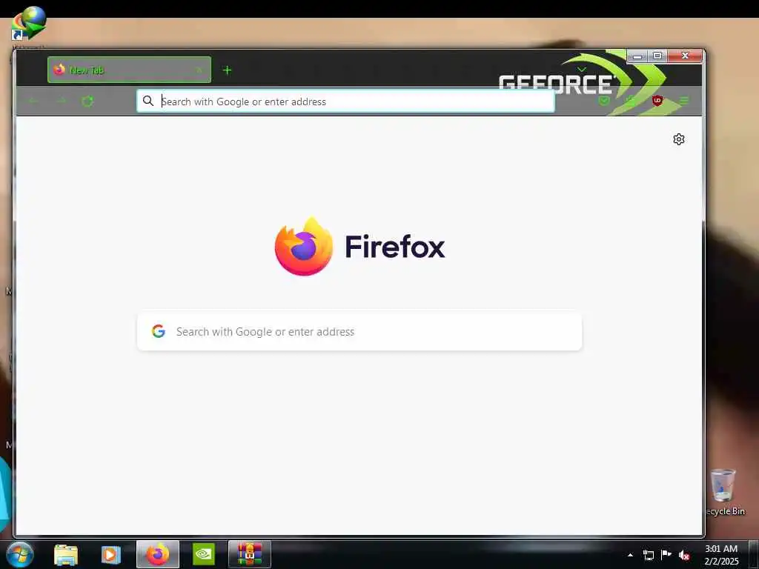Viewport: 759px width, 569px height.
Task: Close the New Tab tab
Action: [x=199, y=70]
